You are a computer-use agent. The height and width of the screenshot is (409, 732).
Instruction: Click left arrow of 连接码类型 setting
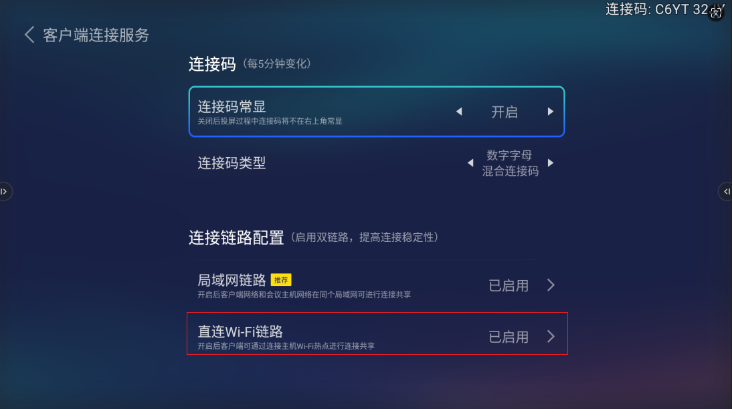coord(470,162)
